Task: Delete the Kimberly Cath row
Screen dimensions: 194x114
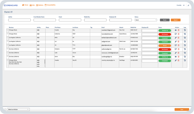Action: [179, 49]
